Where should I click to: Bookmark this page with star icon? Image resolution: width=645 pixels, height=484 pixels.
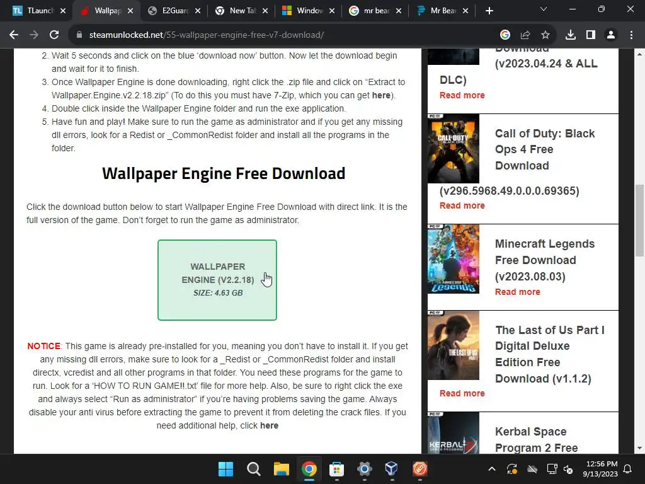pyautogui.click(x=545, y=35)
